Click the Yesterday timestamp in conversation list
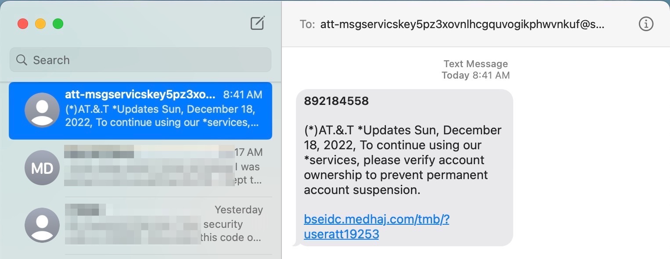 (x=238, y=210)
